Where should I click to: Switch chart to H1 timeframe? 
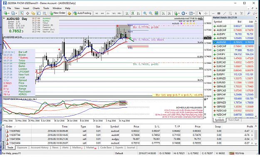(x=97, y=13)
